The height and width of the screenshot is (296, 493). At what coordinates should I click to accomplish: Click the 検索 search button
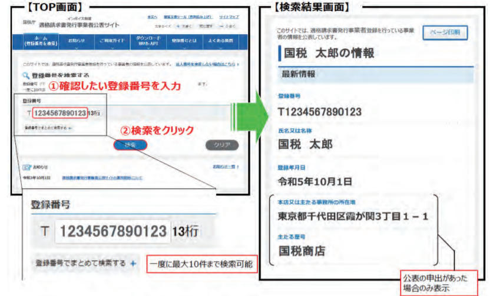(130, 145)
